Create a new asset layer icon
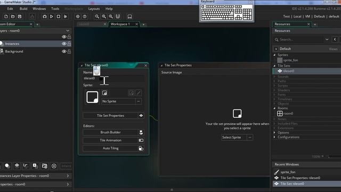Screen dimensions: 341x192 pos(35,166)
